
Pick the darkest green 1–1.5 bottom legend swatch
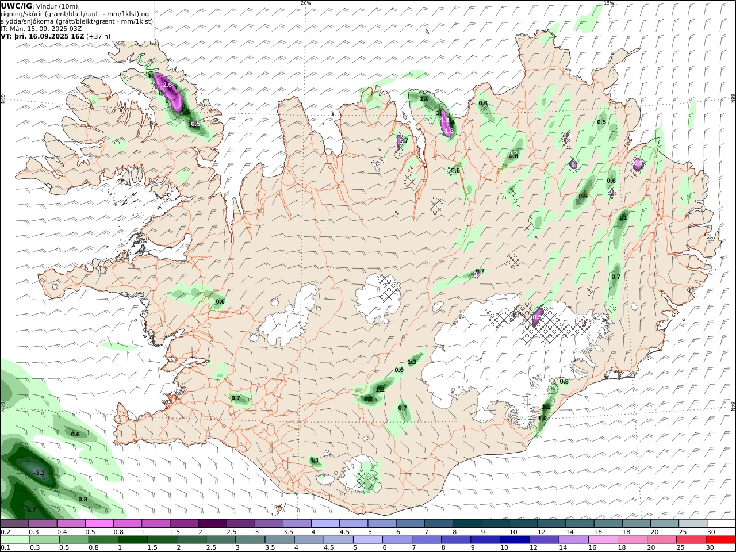coord(132,540)
